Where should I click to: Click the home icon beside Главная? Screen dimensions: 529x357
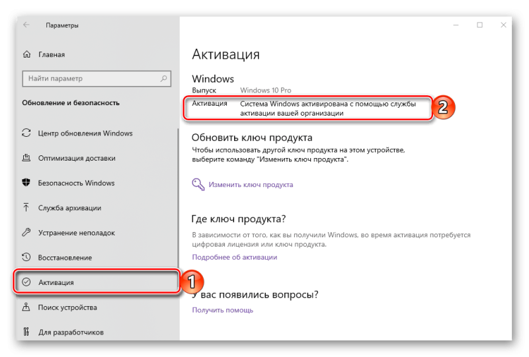[26, 54]
